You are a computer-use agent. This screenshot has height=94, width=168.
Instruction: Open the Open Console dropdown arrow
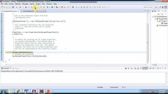(160, 68)
